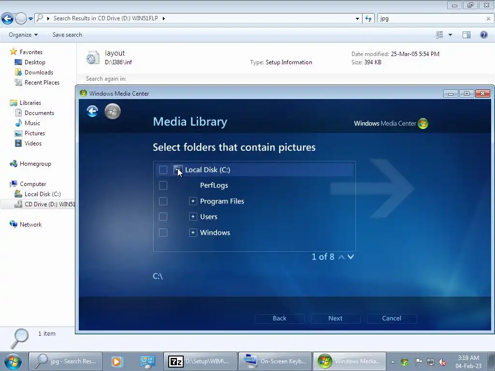Click the Media Center back arrow icon
Viewport: 495px width, 371px height.
92,111
